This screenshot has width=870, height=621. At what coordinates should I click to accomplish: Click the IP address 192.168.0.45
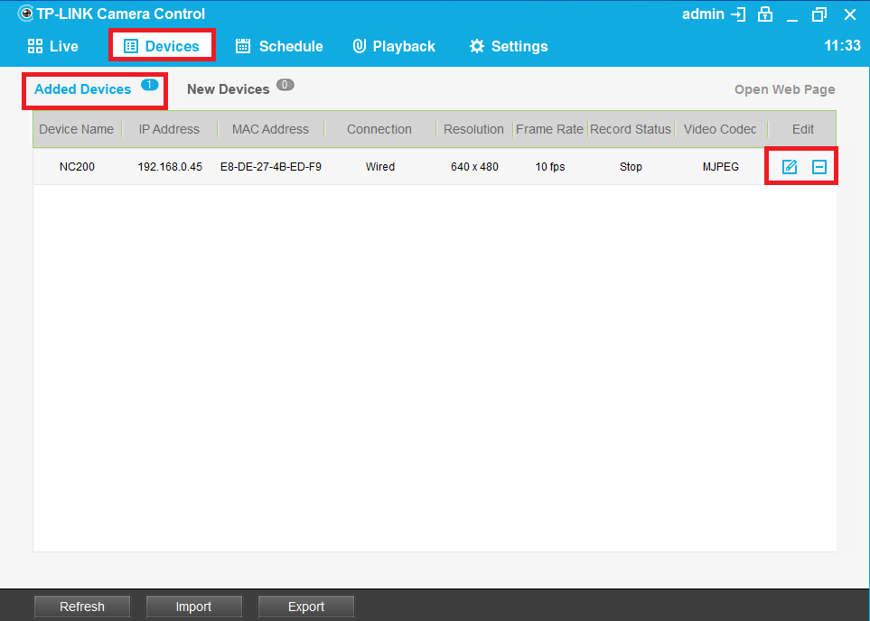tap(170, 167)
